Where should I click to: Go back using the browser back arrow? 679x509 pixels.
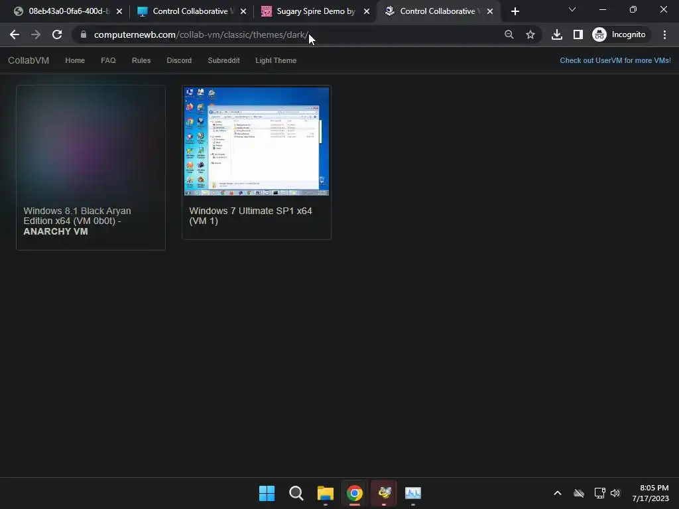(15, 34)
